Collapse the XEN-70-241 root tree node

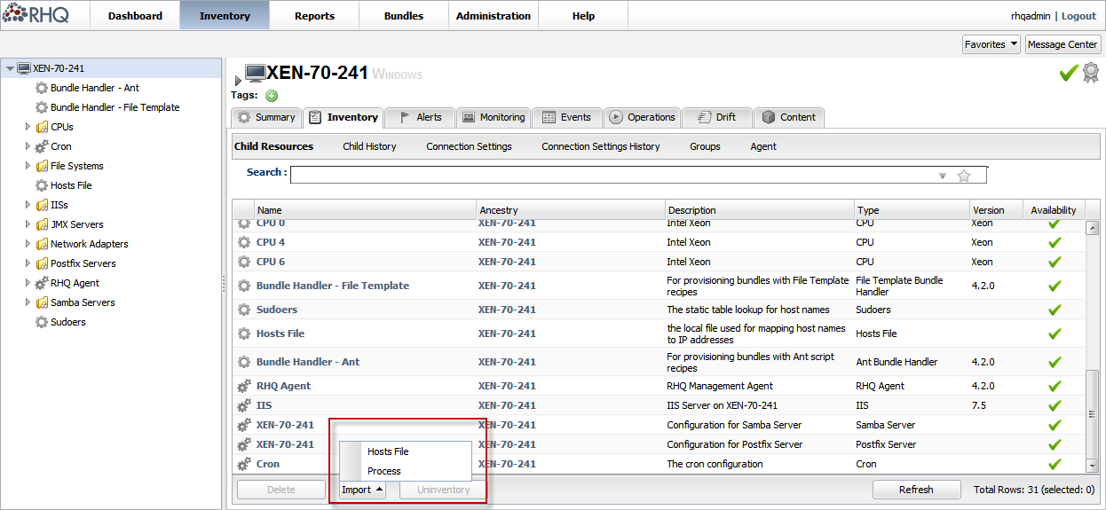[x=10, y=68]
